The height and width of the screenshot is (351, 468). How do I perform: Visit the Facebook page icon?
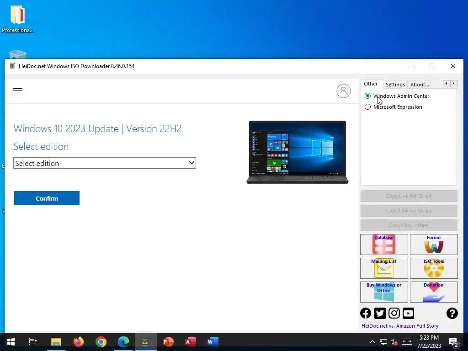(x=366, y=313)
